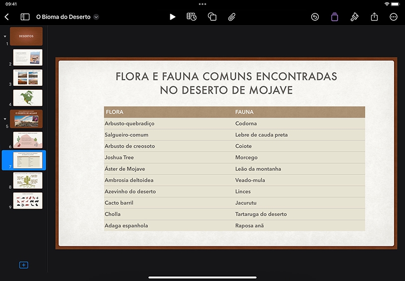Select slide 7 table thumbnail
This screenshot has width=405, height=281.
tap(28, 160)
